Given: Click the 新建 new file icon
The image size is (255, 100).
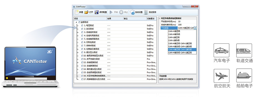Looking at the screenshot, I should tap(76, 12).
